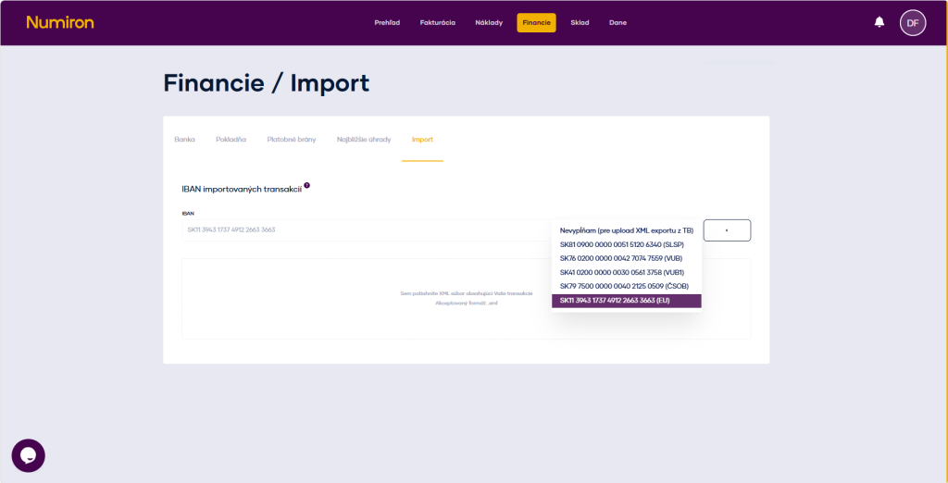Screen dimensions: 948x483
Task: Open Sklad in top navigation
Action: pyautogui.click(x=580, y=23)
